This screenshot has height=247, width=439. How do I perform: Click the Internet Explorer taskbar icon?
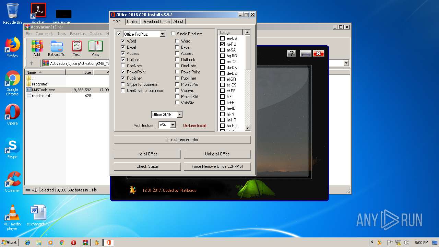tap(27, 243)
